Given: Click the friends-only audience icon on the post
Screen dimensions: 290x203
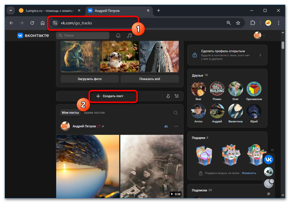Looking at the screenshot, I should coord(166,126).
